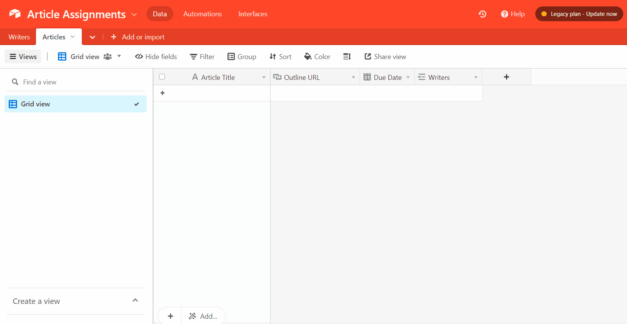Viewport: 627px width, 324px height.
Task: Open the Sort options
Action: pyautogui.click(x=280, y=57)
